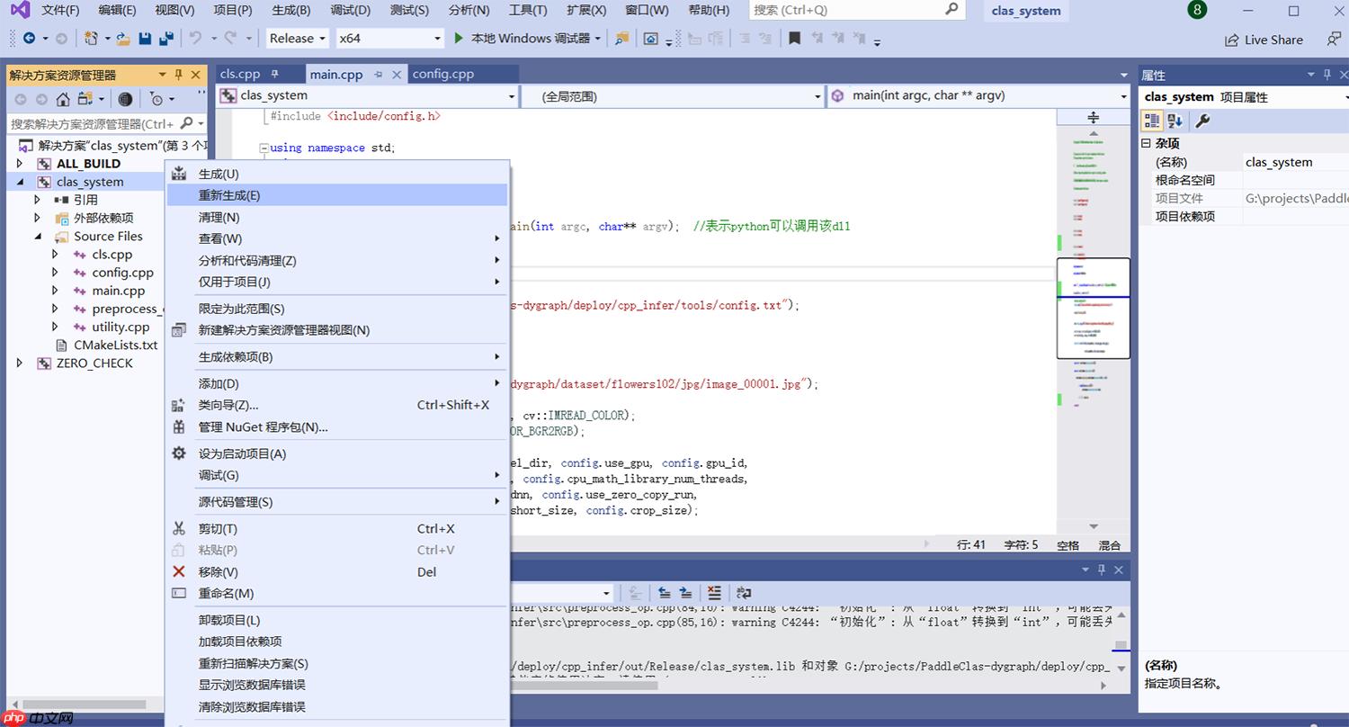
Task: Click the Redo icon in the toolbar
Action: (x=229, y=38)
